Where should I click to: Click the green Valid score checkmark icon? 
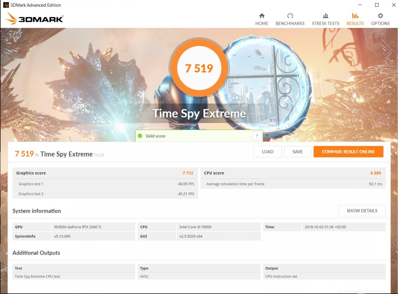[140, 136]
